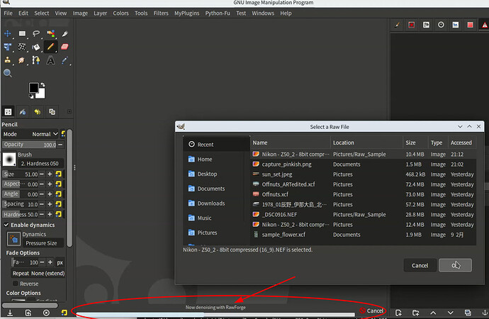Select the Rectangle Select tool

pos(22,33)
